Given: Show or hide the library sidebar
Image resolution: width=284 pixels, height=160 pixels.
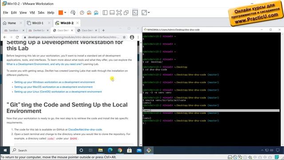Looking at the screenshot, I should coord(105,12).
